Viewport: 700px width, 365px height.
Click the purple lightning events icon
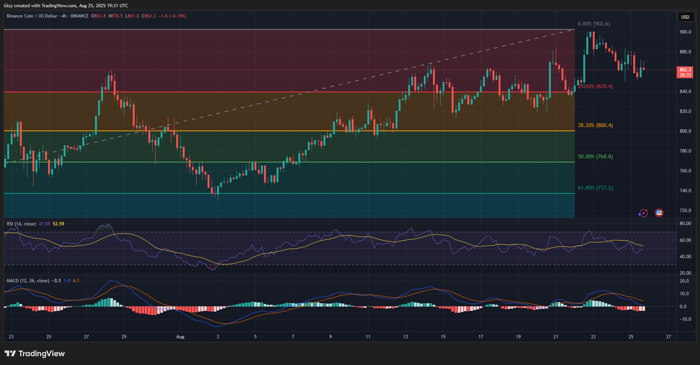coord(643,213)
